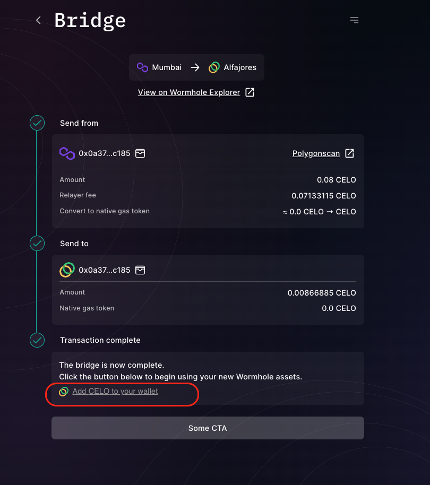Click the Alfajores network Celo icon
This screenshot has height=485, width=430.
click(x=214, y=67)
